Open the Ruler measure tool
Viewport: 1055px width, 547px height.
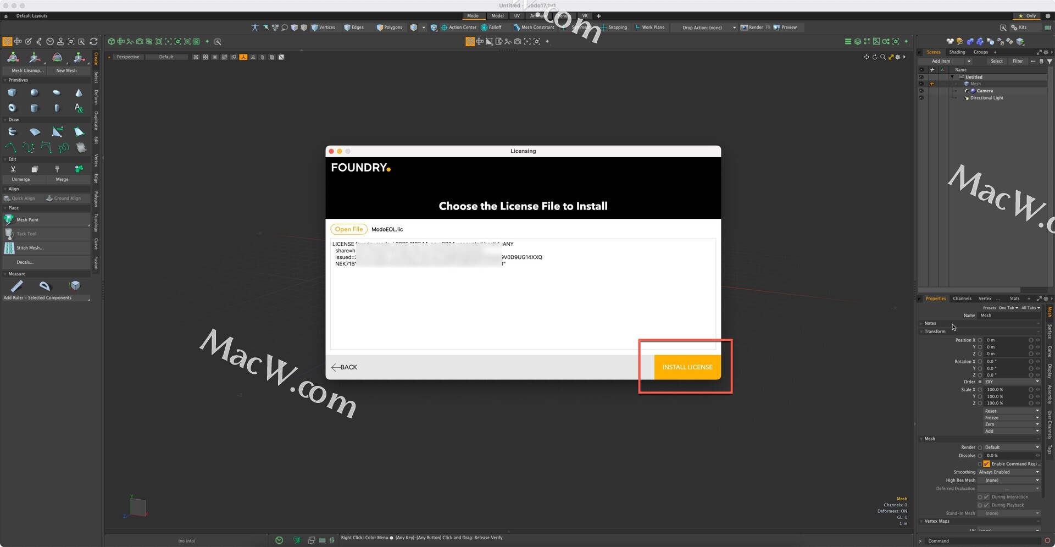pos(16,286)
